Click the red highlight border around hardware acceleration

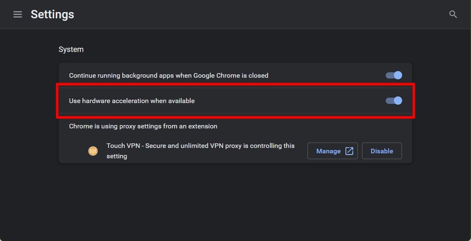point(235,85)
